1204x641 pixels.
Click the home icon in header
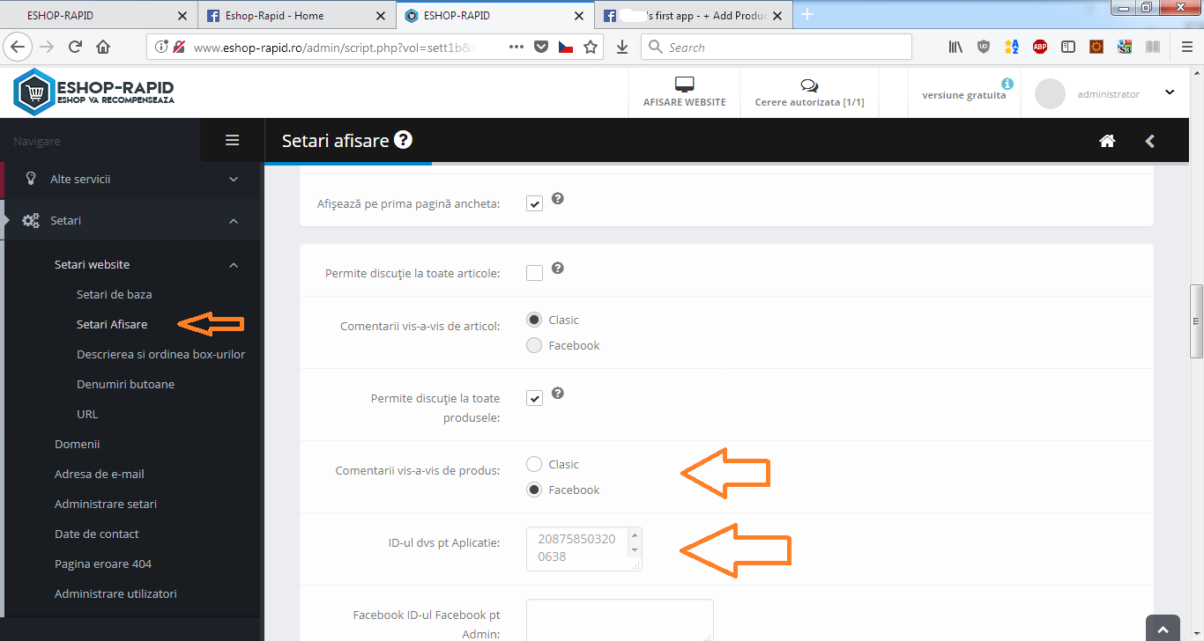[x=1108, y=141]
